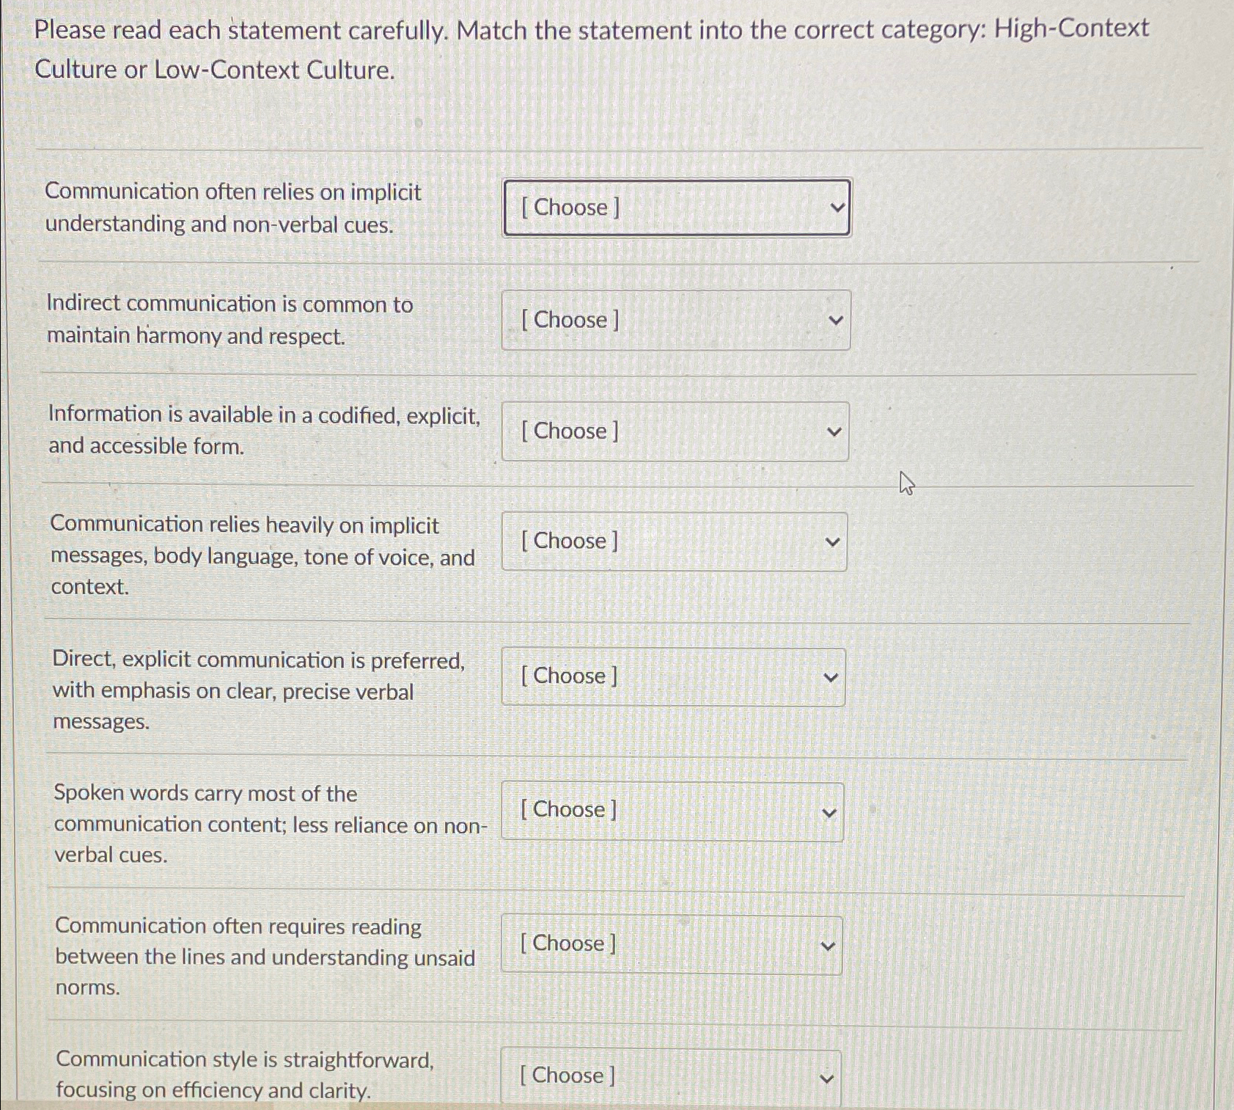Click chevron arrow on first Choose dropdown

click(837, 208)
